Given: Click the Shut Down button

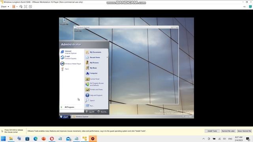Looking at the screenshot, I should pos(102,112).
